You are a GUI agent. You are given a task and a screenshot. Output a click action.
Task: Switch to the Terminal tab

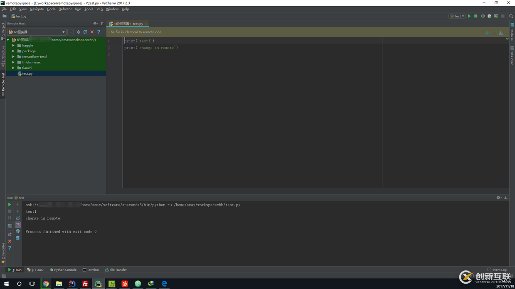point(91,270)
